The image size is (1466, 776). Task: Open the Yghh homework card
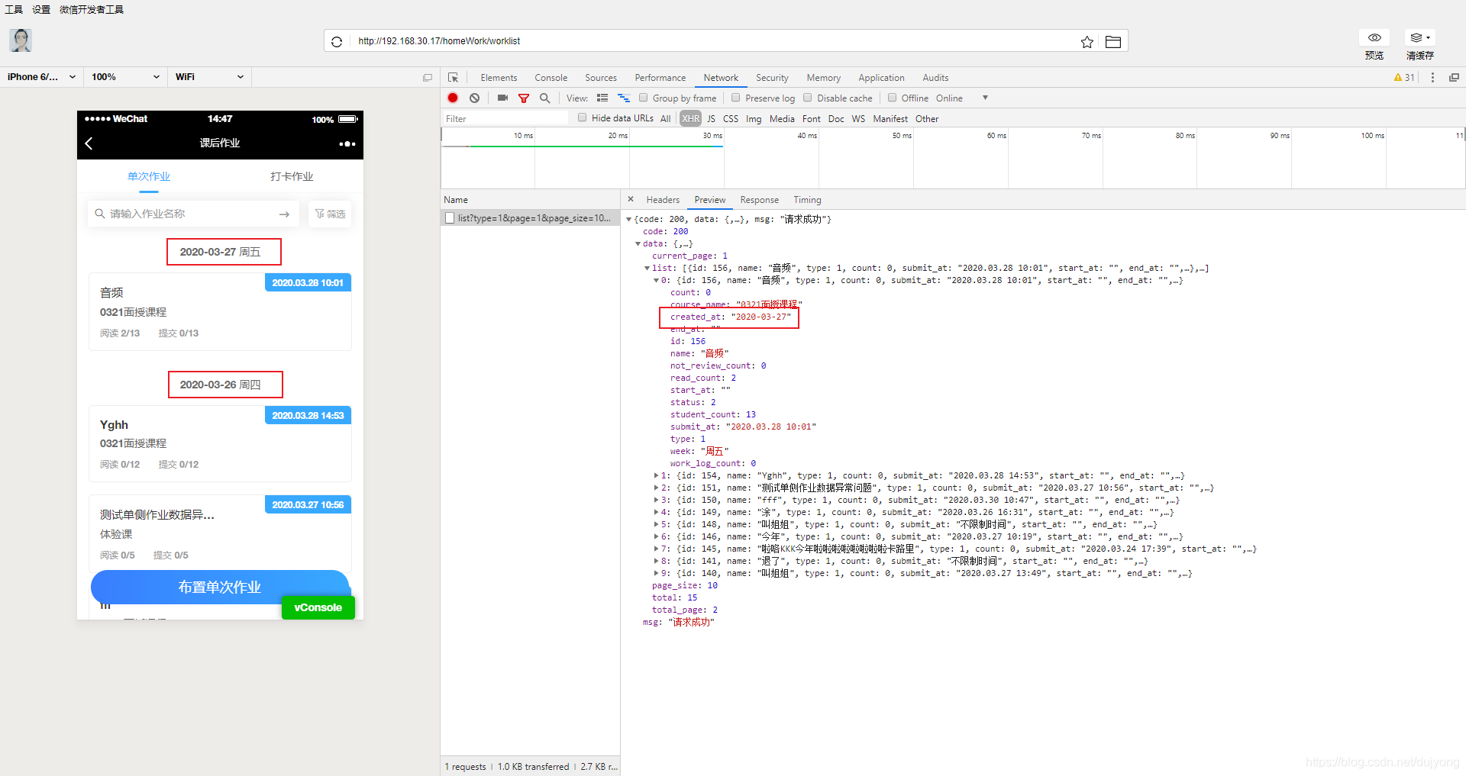click(x=220, y=444)
